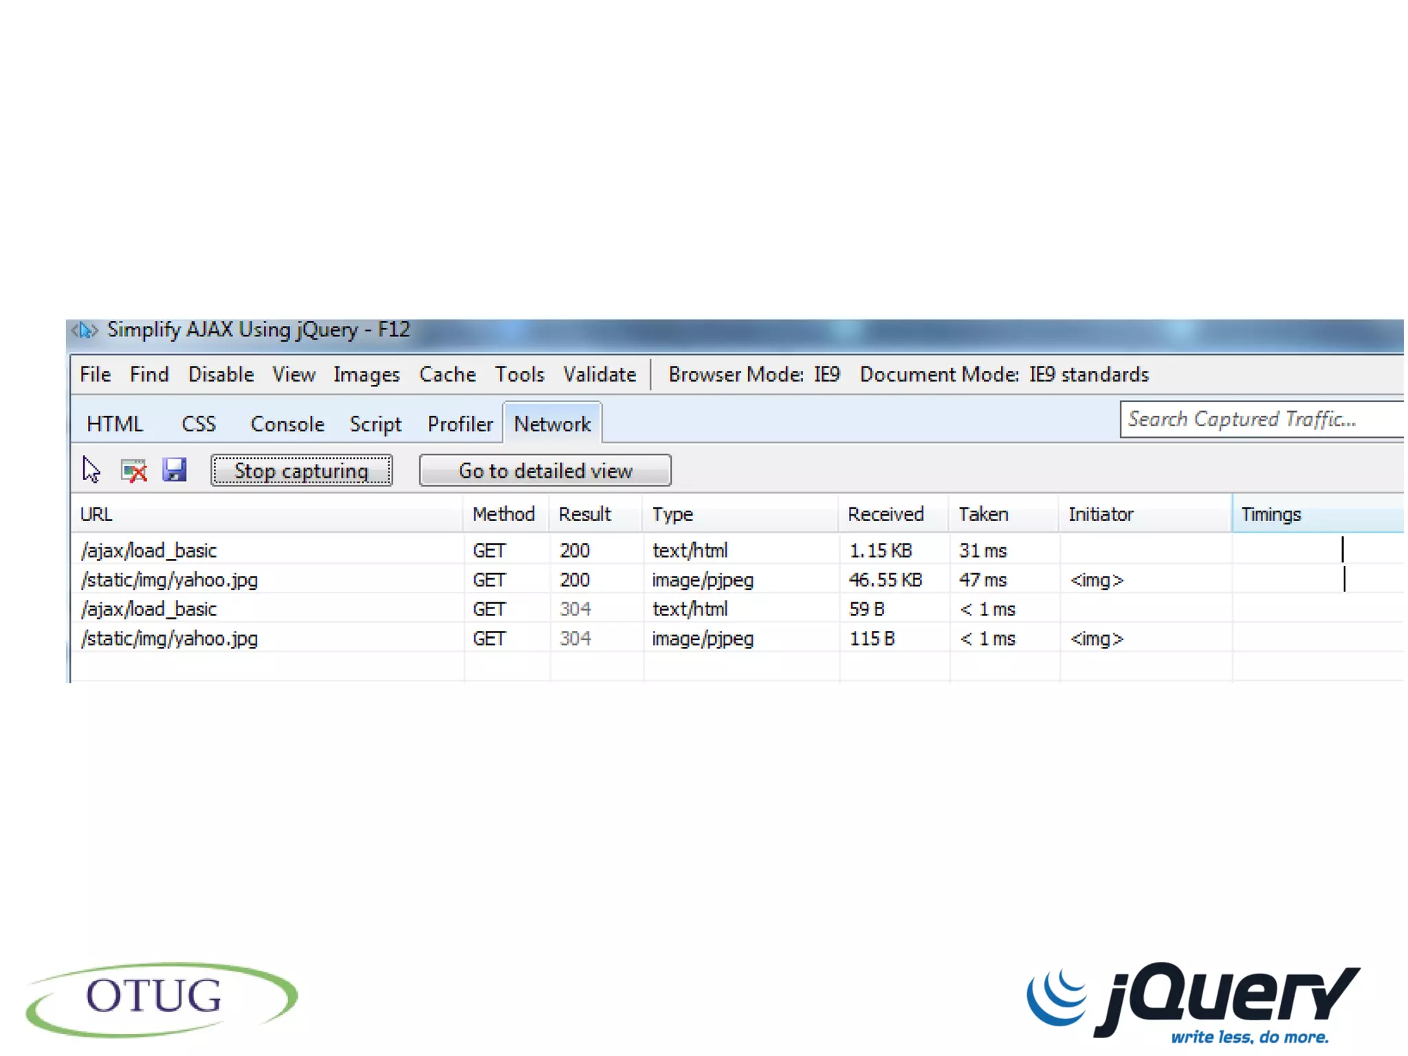
Task: Open the Images menu
Action: (x=366, y=375)
